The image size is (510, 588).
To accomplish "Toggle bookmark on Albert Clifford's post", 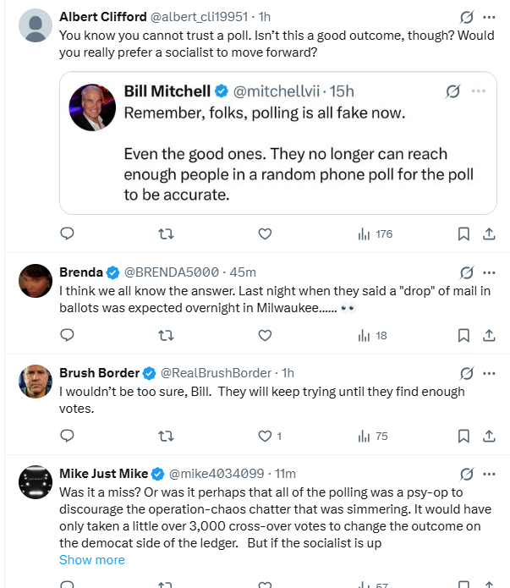I will [463, 234].
